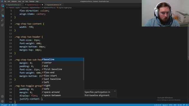Click the CRLF line ending selector
189x106 pixels.
tap(175, 105)
